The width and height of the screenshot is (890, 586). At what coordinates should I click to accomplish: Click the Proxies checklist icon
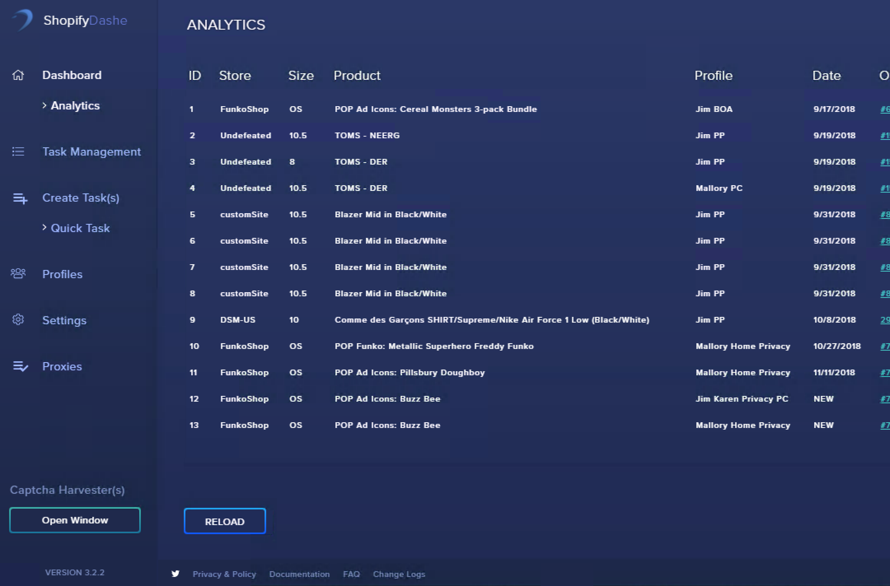(x=20, y=366)
